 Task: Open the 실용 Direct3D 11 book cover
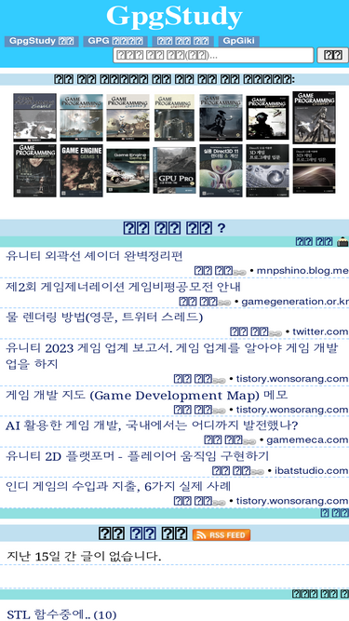[x=221, y=170]
